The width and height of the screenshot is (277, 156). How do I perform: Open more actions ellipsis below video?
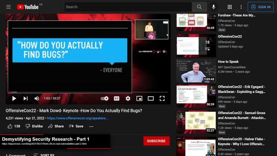91,126
